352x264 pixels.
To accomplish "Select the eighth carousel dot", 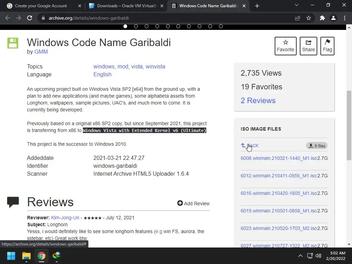I will [199, 26].
